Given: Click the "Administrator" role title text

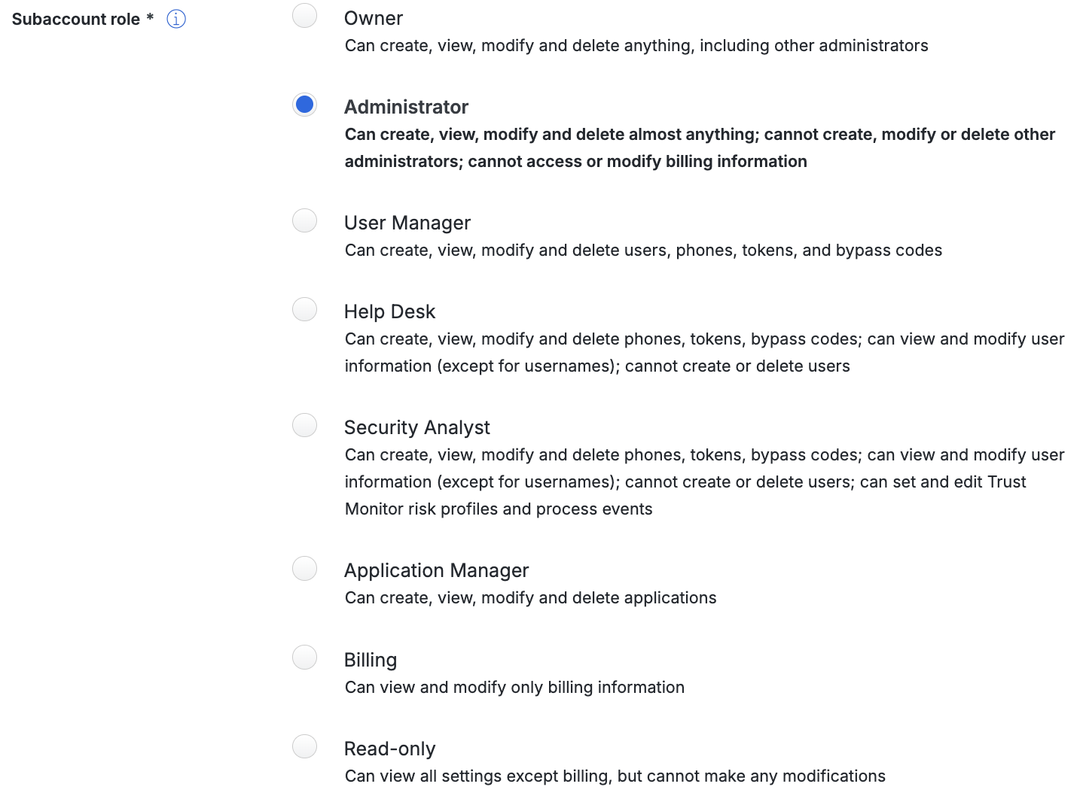Looking at the screenshot, I should (406, 107).
